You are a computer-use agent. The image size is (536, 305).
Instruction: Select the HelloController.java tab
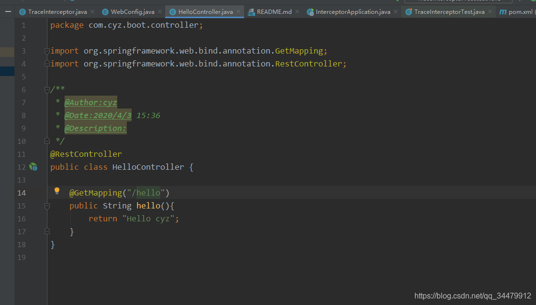(x=205, y=12)
